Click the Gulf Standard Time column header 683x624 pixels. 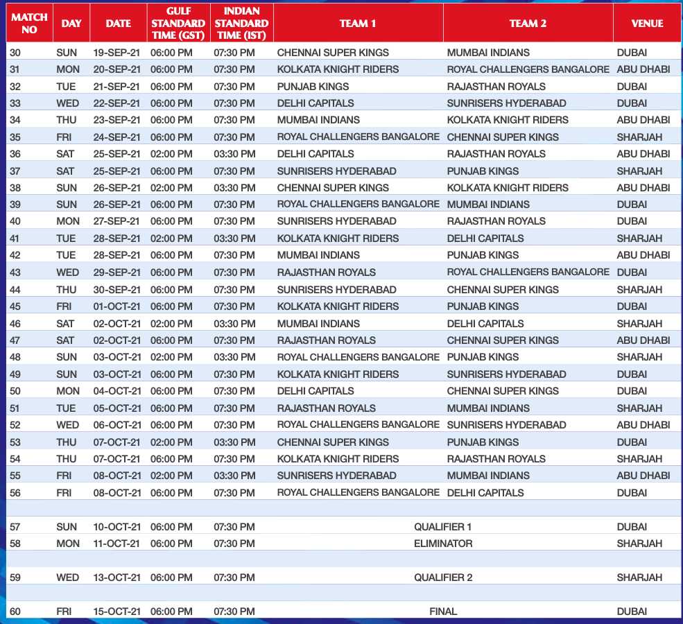point(179,23)
